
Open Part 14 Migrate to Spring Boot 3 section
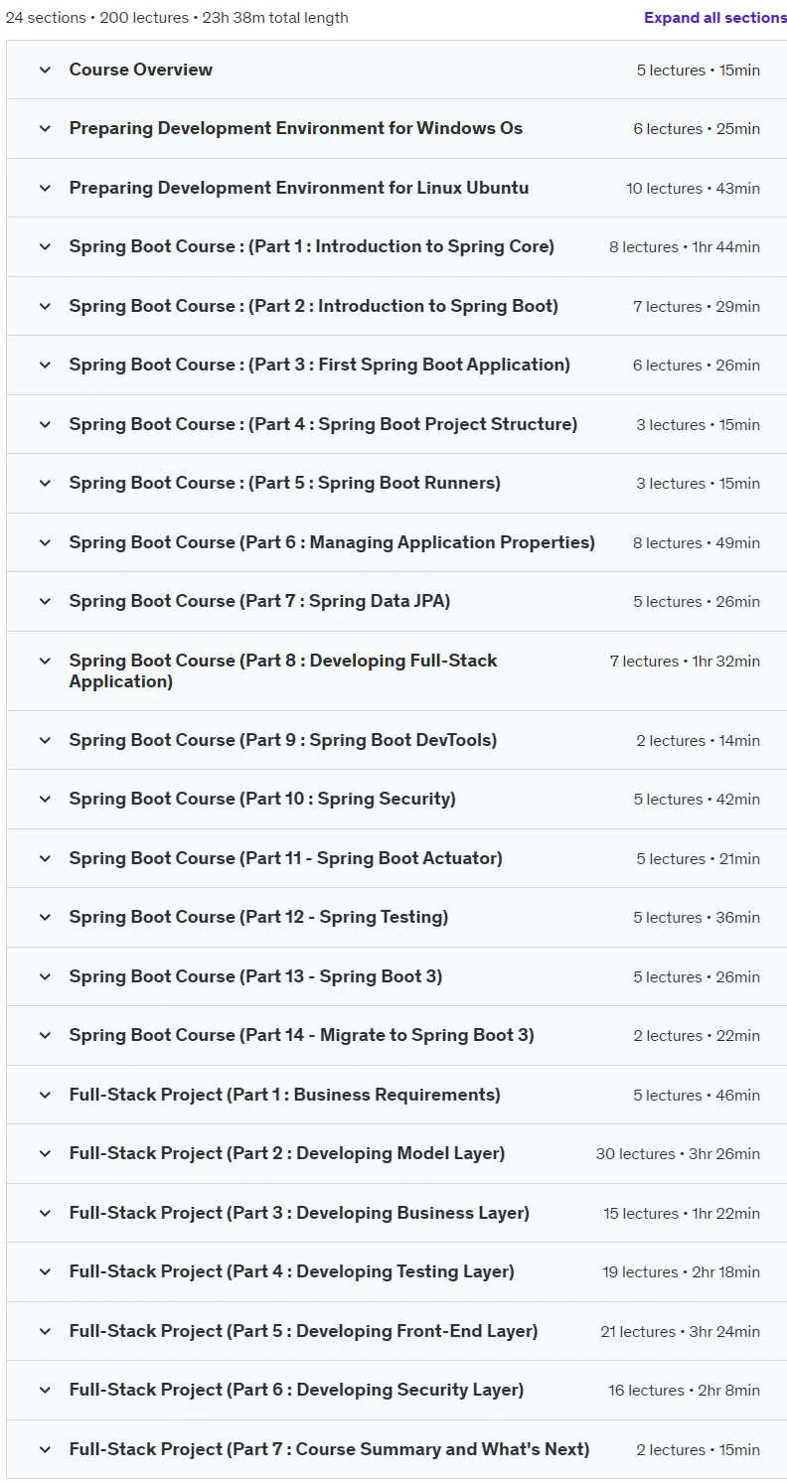pyautogui.click(x=301, y=1035)
